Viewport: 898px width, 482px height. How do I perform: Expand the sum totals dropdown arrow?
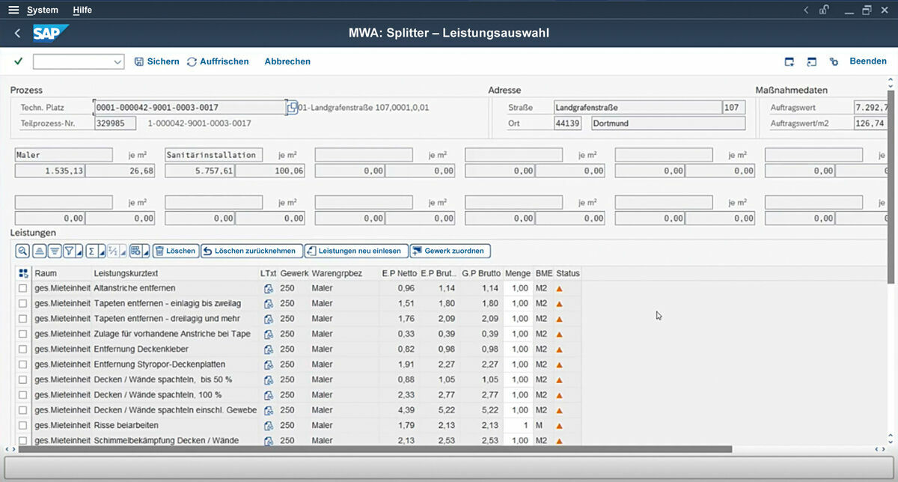[x=102, y=252]
